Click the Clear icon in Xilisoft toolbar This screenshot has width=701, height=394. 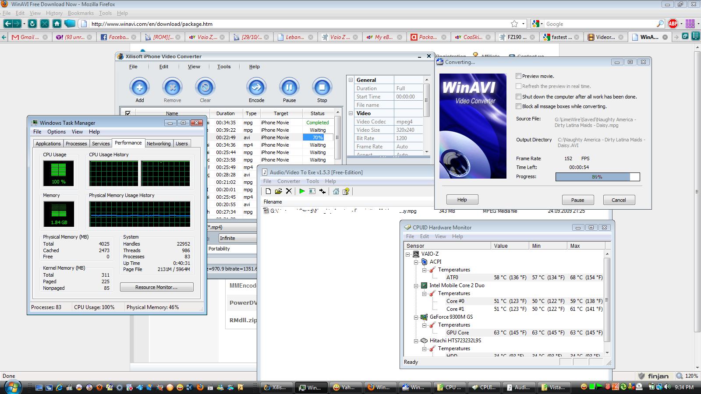[x=205, y=88]
